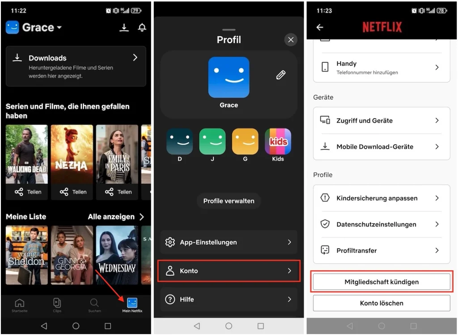
Task: Tap Alle anzeigen for Meine Liste
Action: (116, 217)
